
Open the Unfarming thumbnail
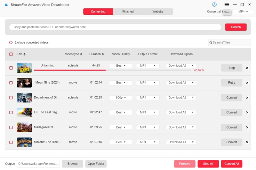(x=24, y=68)
